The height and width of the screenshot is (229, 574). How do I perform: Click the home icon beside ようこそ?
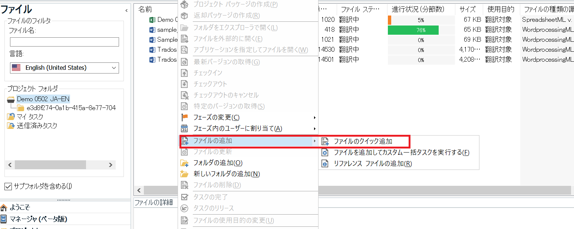coord(4,208)
